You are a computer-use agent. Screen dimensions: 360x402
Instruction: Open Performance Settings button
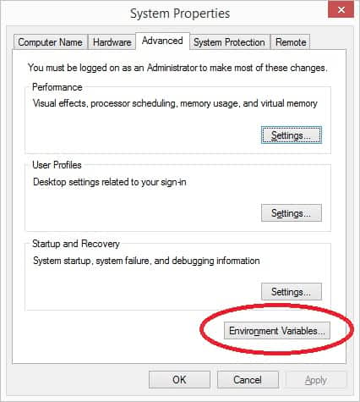tap(292, 135)
